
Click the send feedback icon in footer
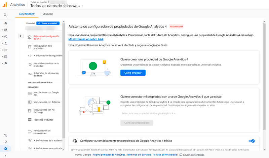click(181, 155)
